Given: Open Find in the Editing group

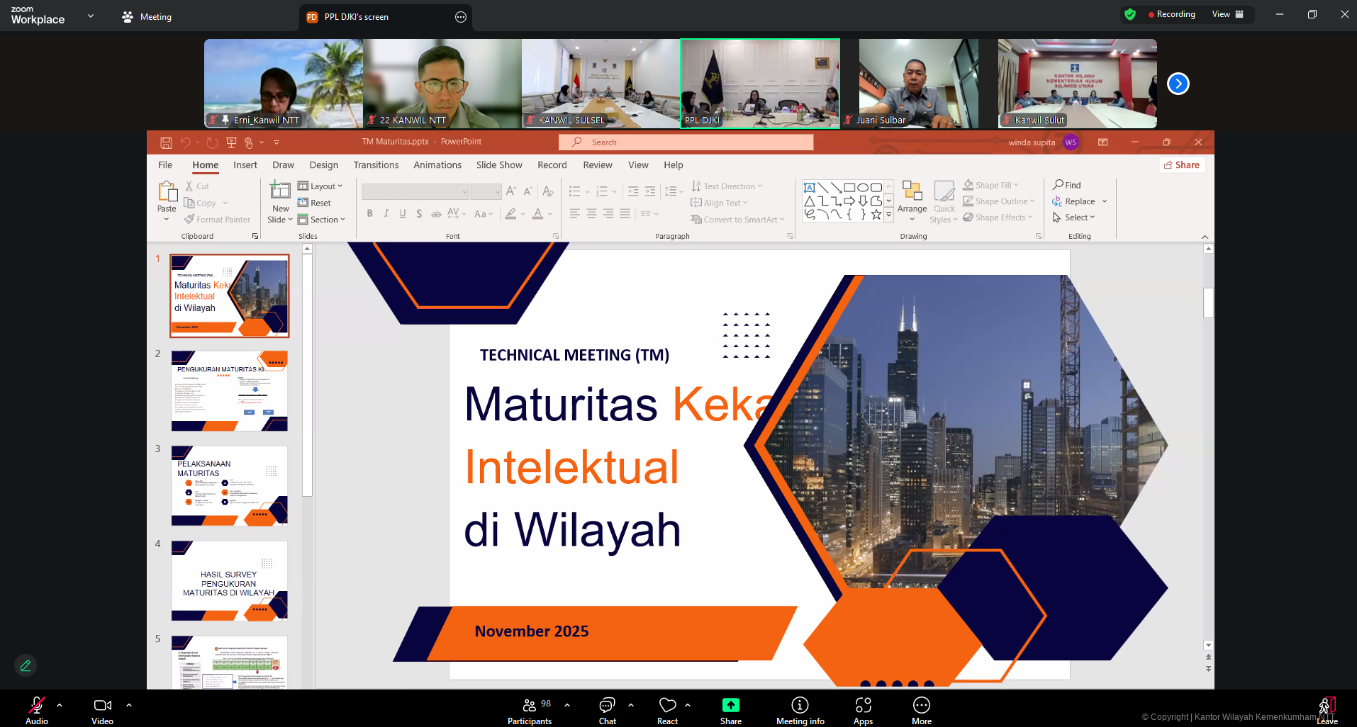Looking at the screenshot, I should [1067, 184].
